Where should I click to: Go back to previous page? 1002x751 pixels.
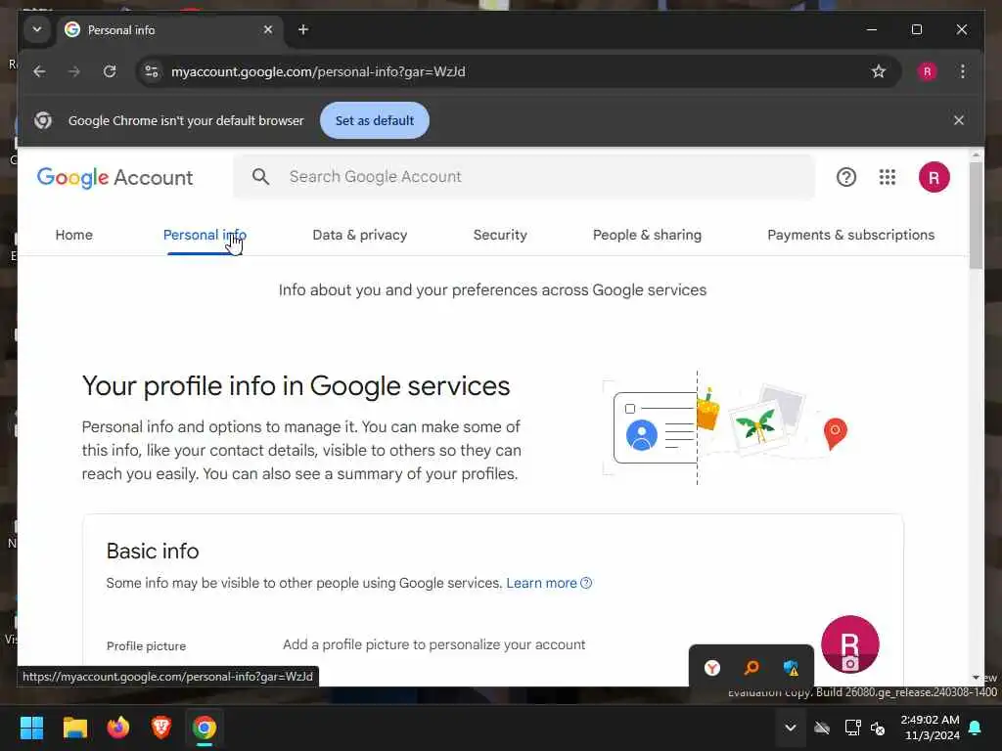[39, 71]
